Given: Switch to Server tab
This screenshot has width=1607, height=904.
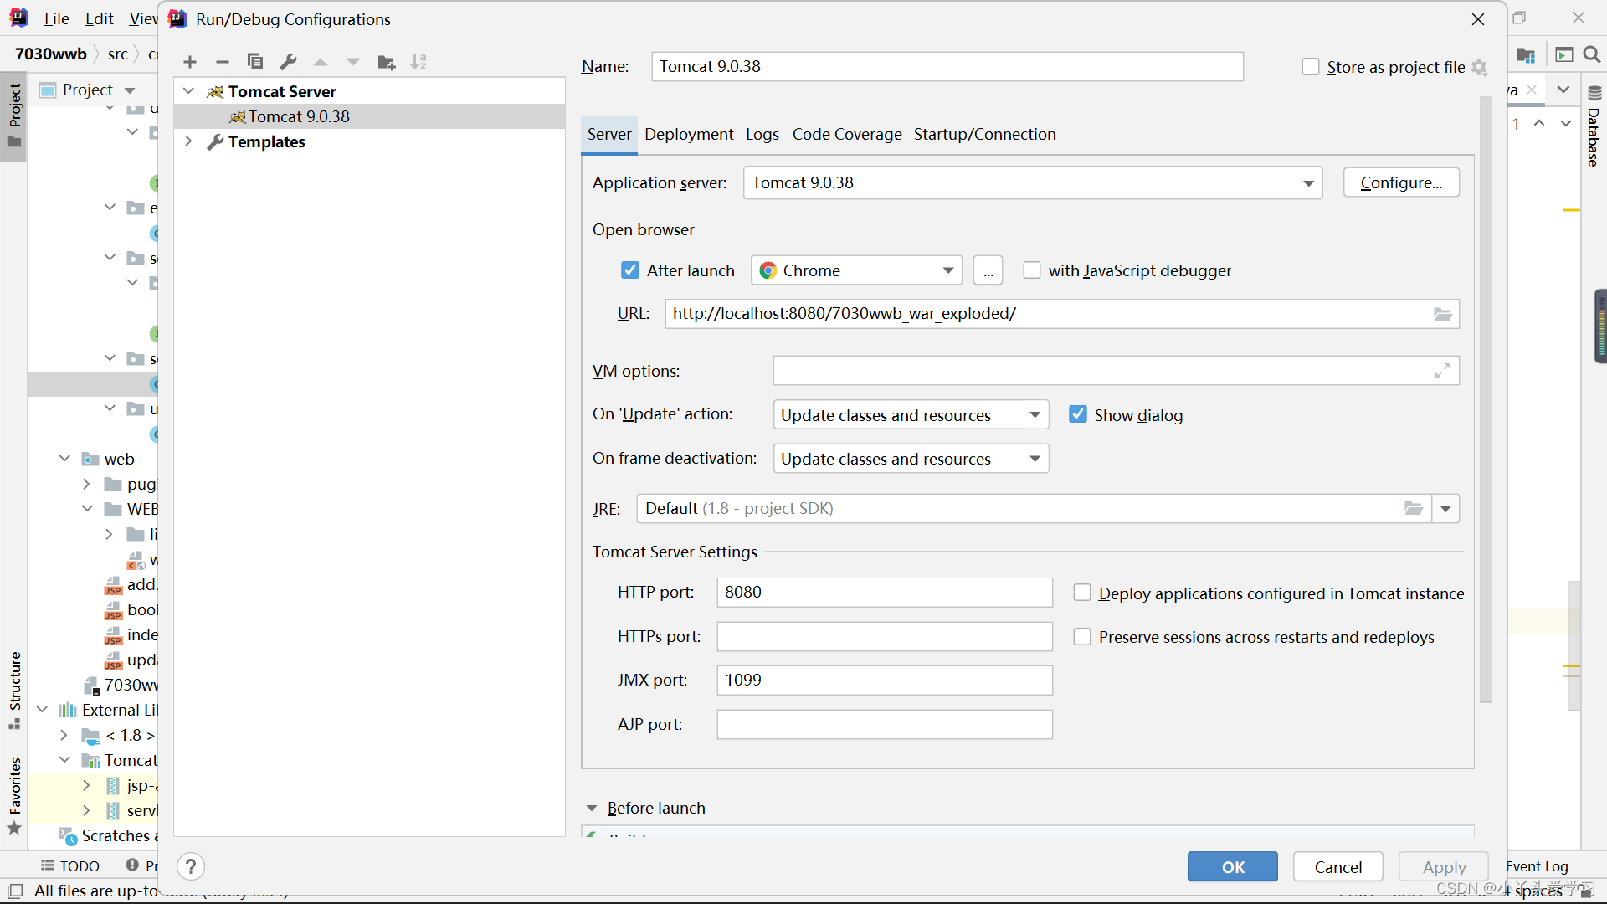Looking at the screenshot, I should [x=609, y=135].
